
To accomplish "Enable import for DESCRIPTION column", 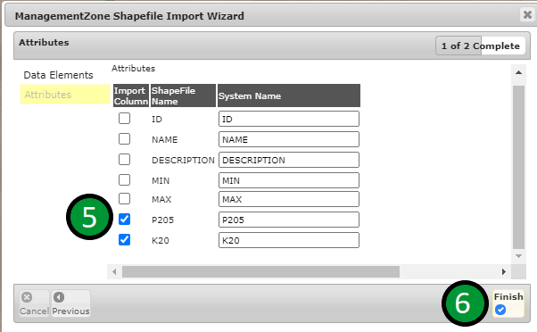I will pos(124,160).
